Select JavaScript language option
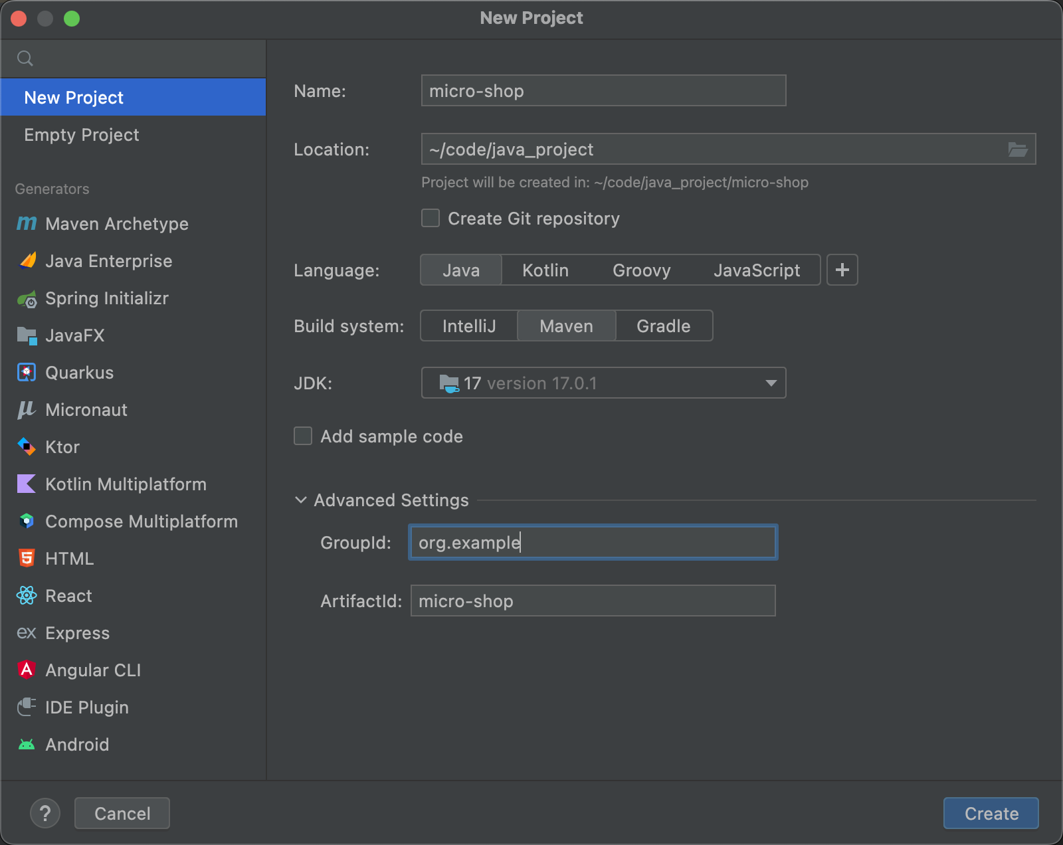Image resolution: width=1063 pixels, height=845 pixels. (x=757, y=270)
